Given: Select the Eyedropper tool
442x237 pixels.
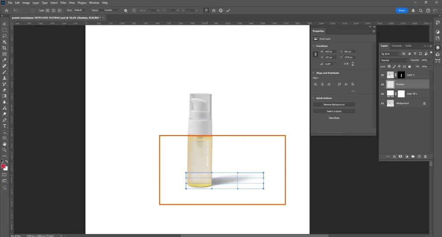Looking at the screenshot, I should (4, 60).
